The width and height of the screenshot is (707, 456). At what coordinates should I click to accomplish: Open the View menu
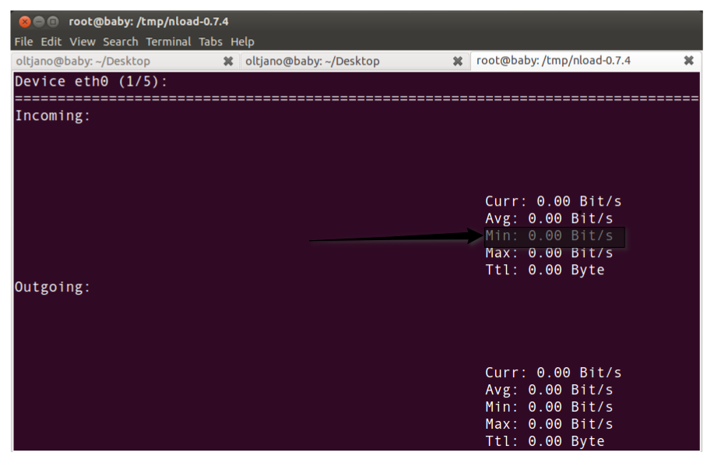click(83, 41)
